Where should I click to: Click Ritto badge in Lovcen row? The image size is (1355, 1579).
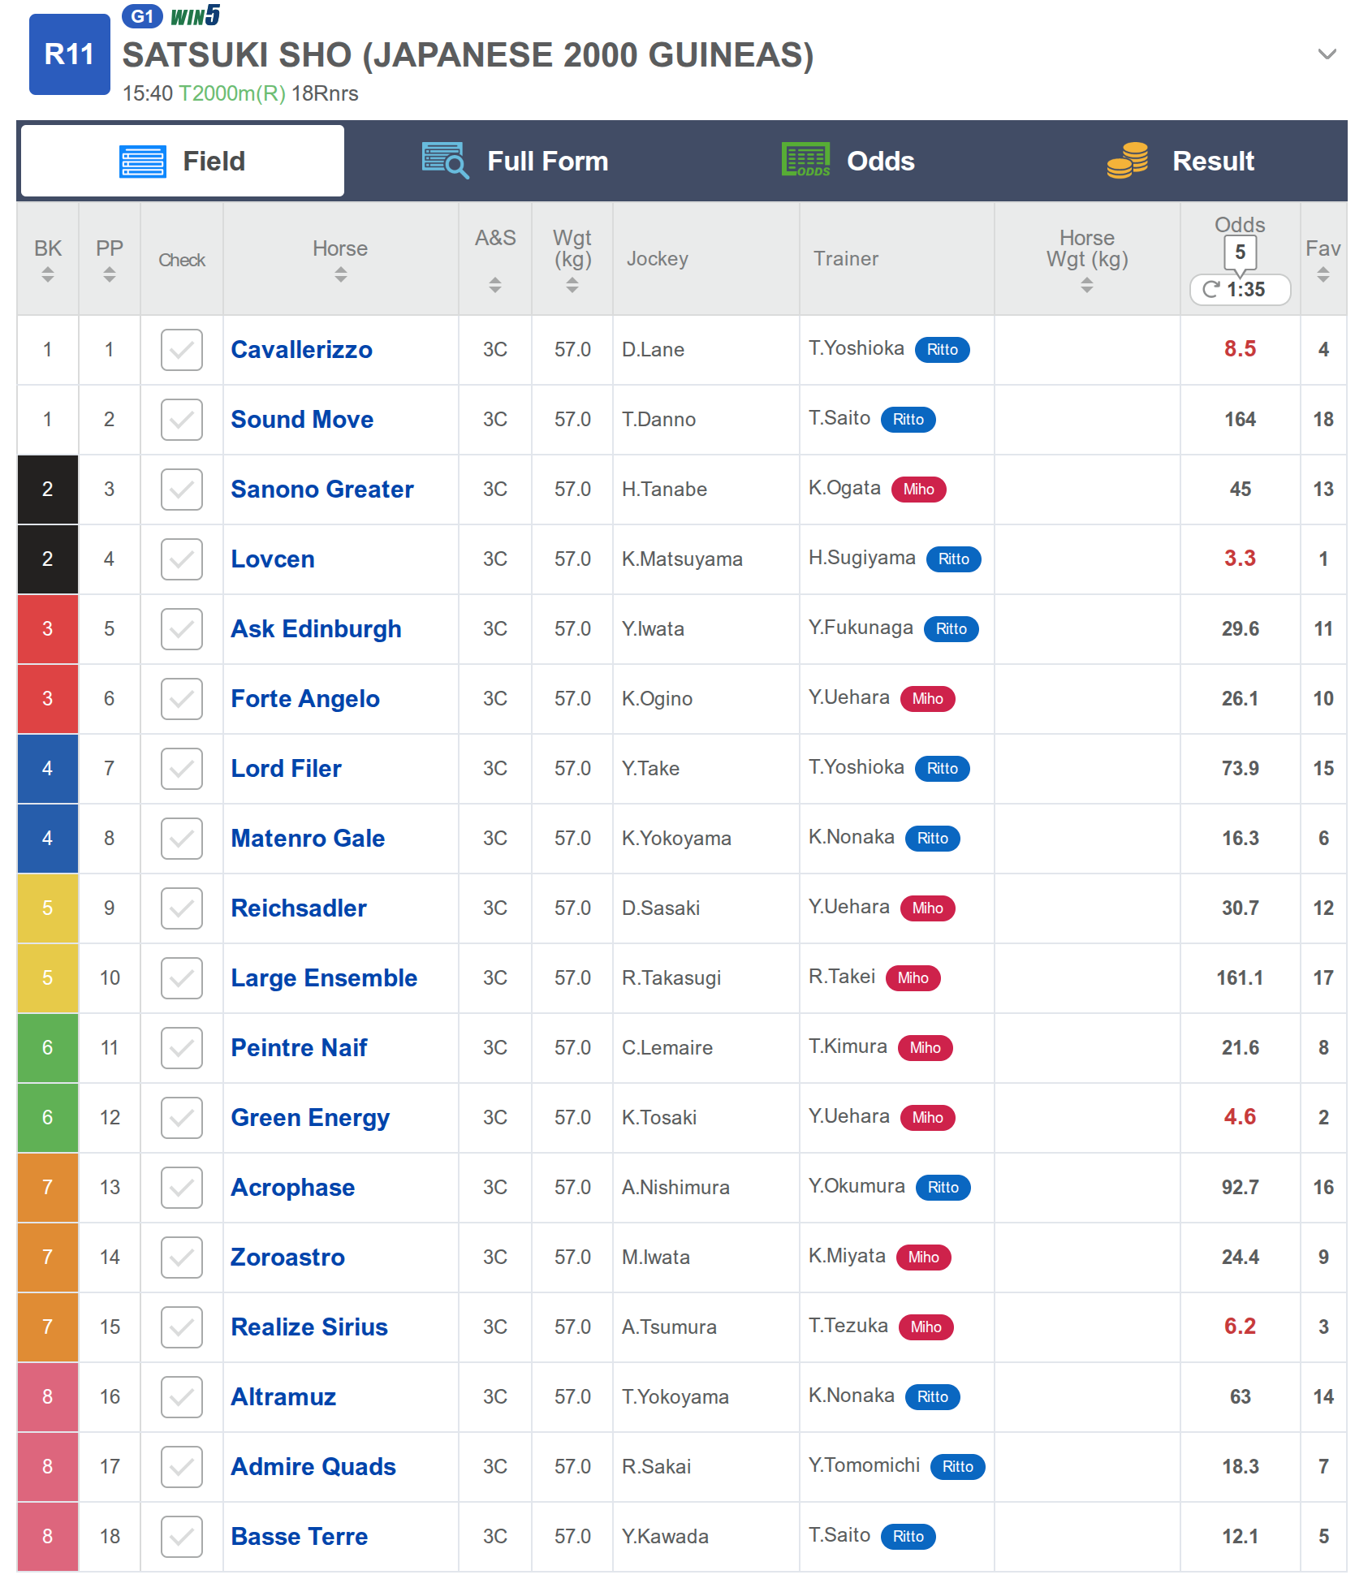pos(954,559)
